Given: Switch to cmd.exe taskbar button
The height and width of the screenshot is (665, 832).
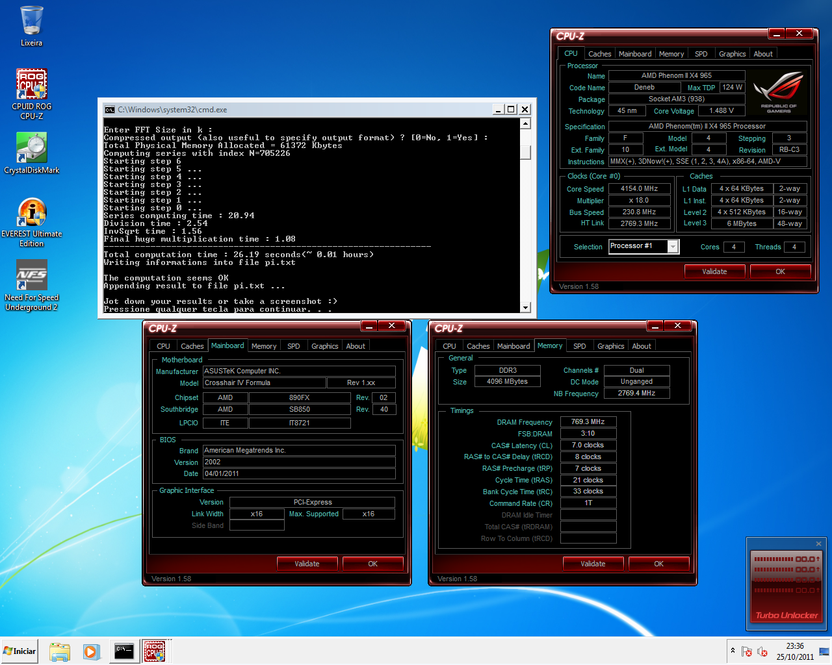Looking at the screenshot, I should click(x=123, y=651).
